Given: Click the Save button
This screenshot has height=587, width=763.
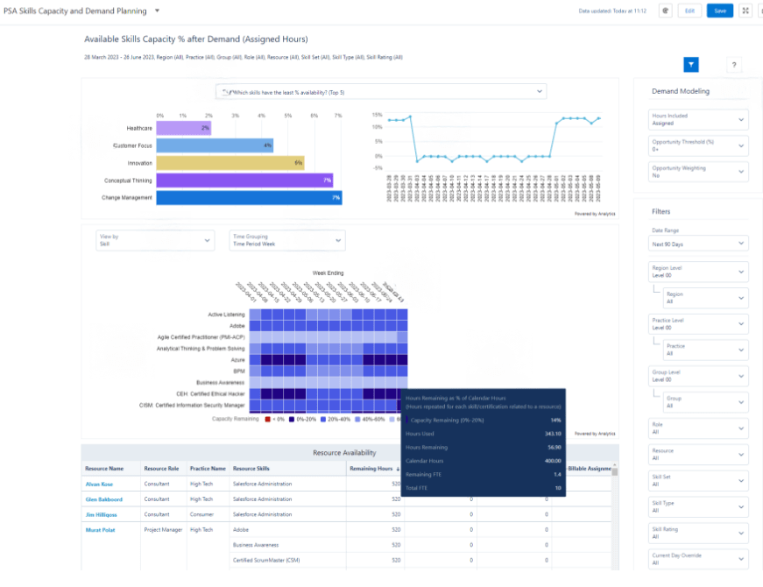Looking at the screenshot, I should pos(720,10).
